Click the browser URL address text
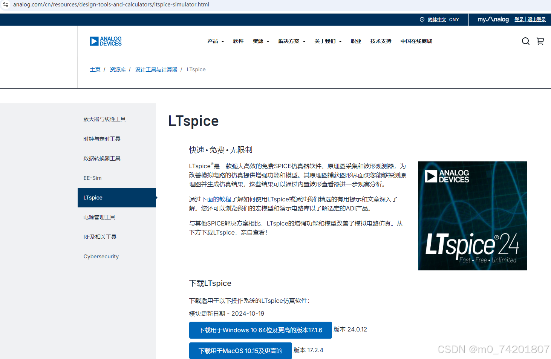Image resolution: width=551 pixels, height=359 pixels. pyautogui.click(x=111, y=5)
